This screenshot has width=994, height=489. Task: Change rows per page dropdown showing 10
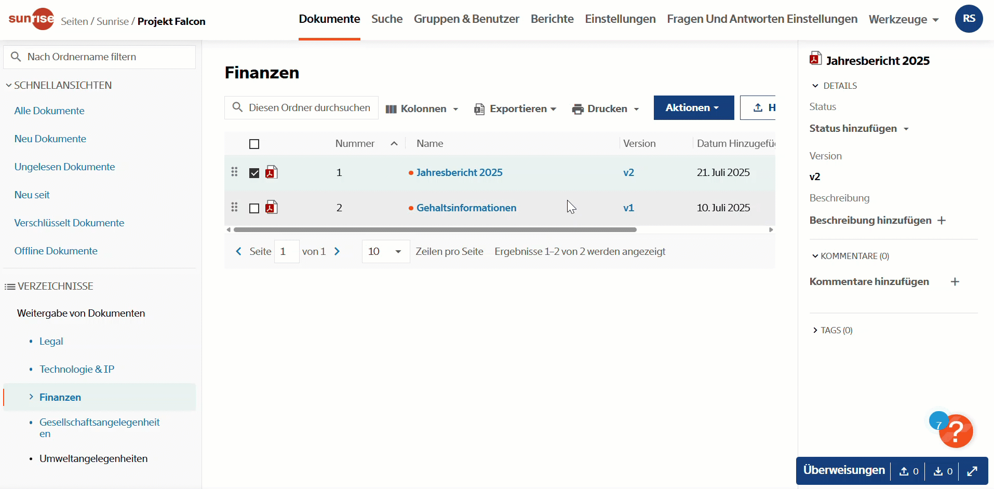[x=385, y=251]
